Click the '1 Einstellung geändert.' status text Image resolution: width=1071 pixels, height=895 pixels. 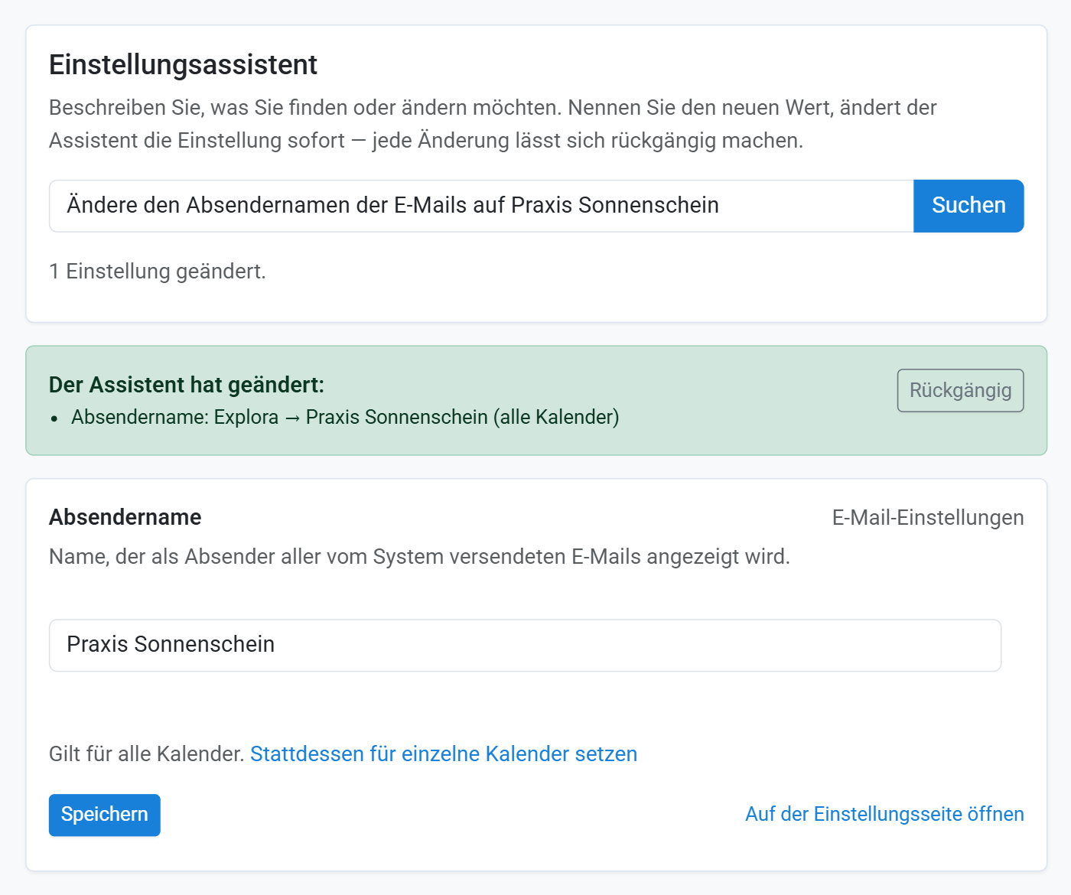(x=158, y=272)
